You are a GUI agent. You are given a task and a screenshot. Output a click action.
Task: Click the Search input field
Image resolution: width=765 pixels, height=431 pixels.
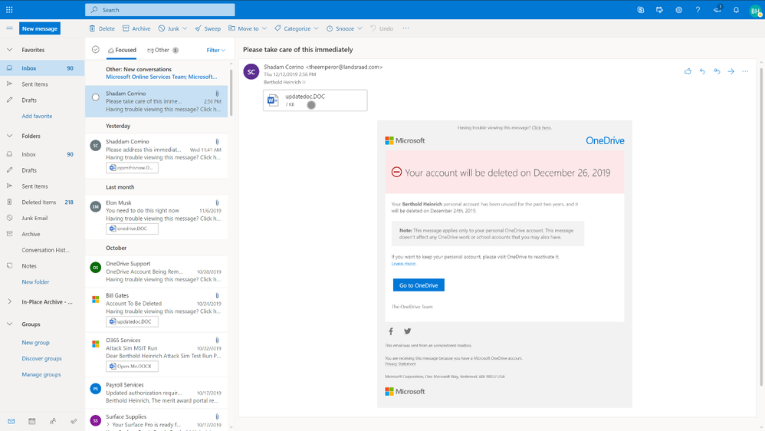click(160, 10)
